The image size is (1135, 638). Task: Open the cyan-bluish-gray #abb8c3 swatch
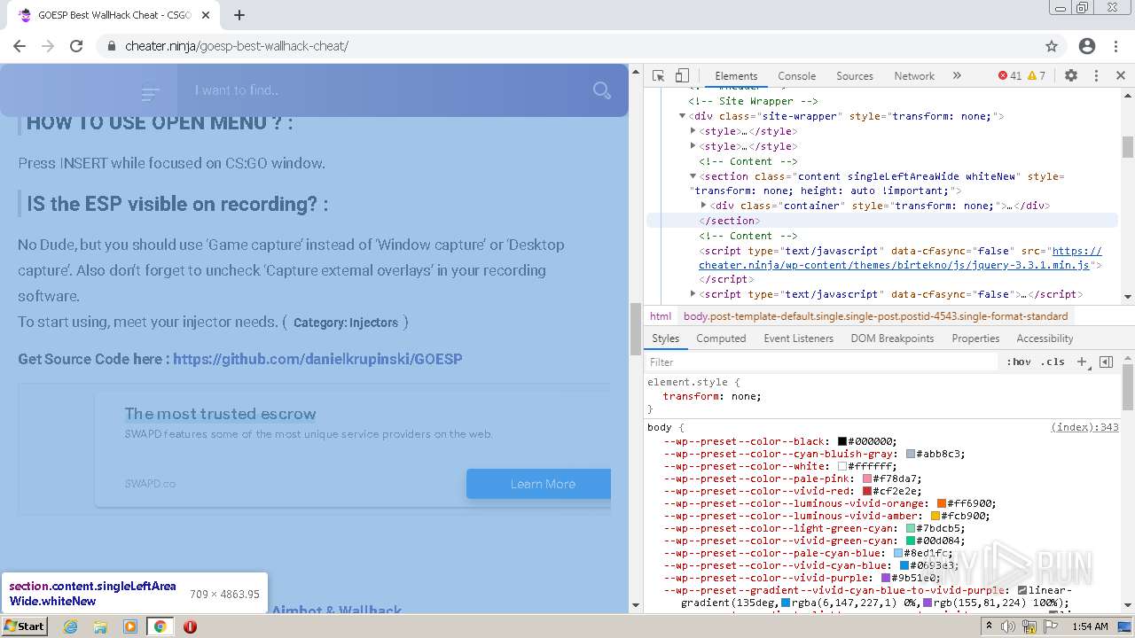pos(911,454)
